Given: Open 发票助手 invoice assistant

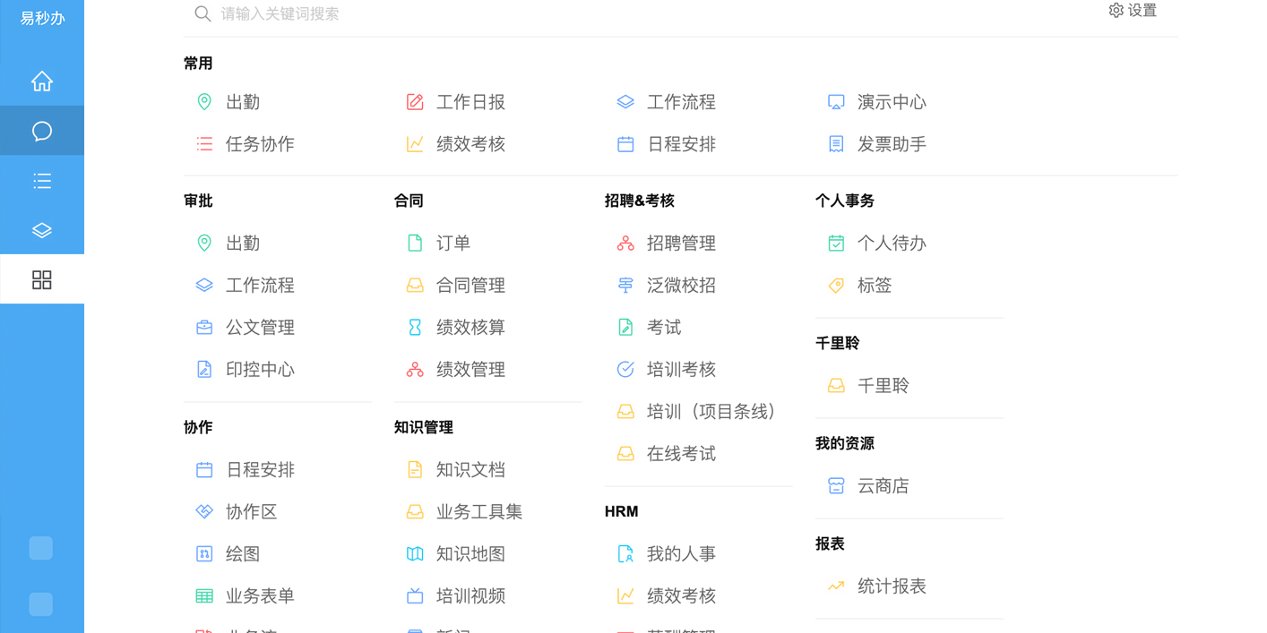Looking at the screenshot, I should click(891, 144).
